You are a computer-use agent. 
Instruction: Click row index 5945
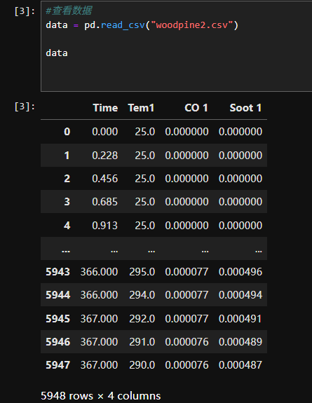[58, 319]
